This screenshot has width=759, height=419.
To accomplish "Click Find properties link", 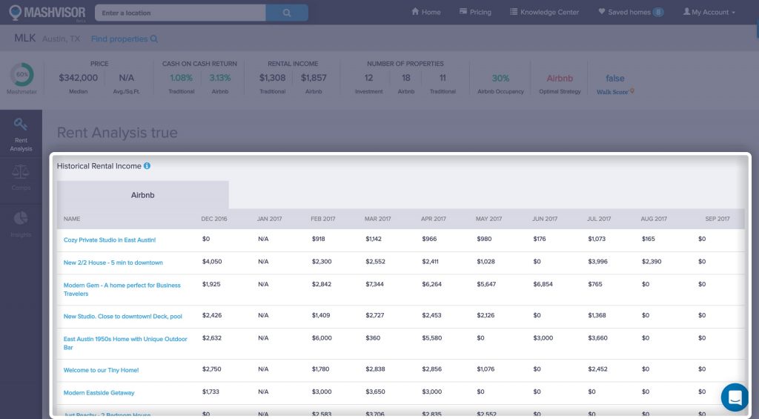I will (x=124, y=39).
